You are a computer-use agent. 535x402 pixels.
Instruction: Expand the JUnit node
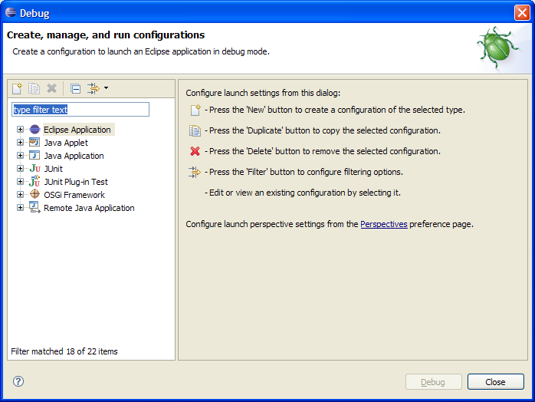click(20, 168)
